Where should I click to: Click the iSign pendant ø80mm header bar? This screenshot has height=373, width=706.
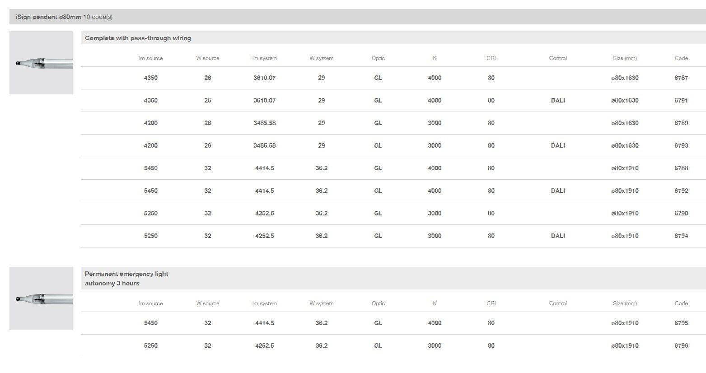pyautogui.click(x=64, y=17)
